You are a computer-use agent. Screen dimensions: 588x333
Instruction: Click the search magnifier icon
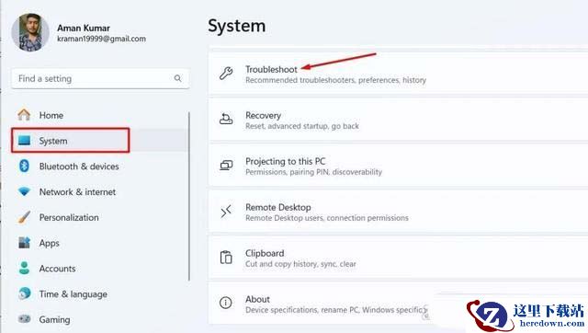[x=177, y=78]
